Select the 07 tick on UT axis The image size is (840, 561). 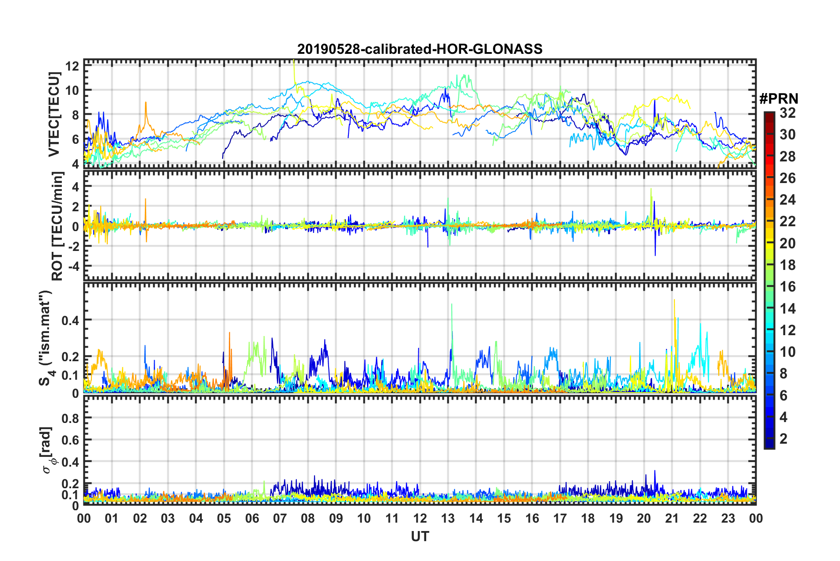click(x=280, y=518)
